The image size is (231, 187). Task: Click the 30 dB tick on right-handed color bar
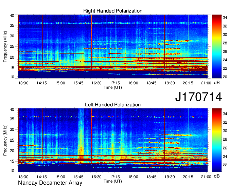[x=225, y=35]
